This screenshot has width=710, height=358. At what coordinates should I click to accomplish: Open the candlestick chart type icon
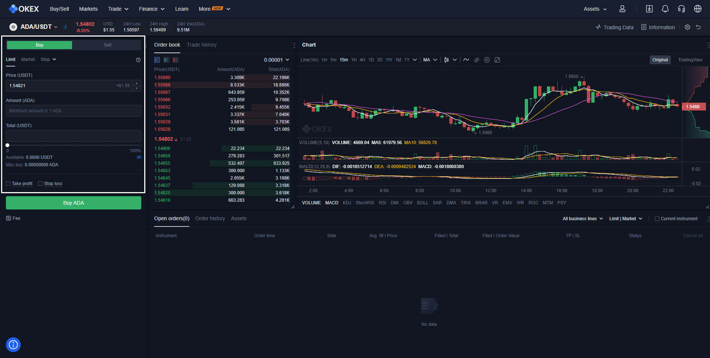[x=447, y=60]
